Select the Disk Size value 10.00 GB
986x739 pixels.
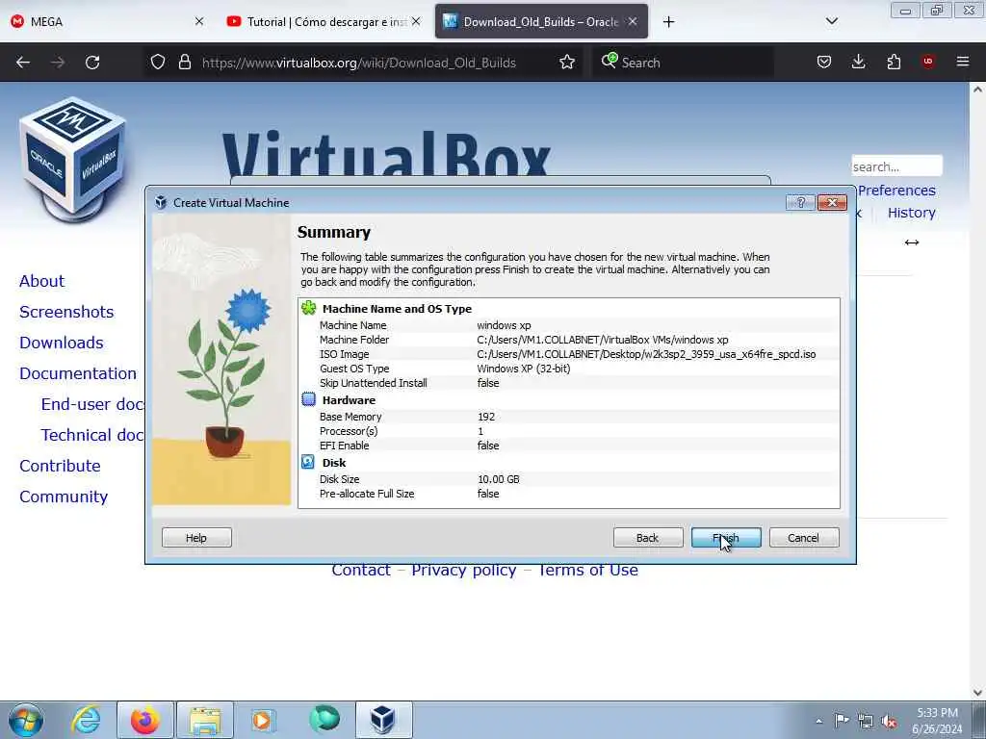click(x=499, y=479)
